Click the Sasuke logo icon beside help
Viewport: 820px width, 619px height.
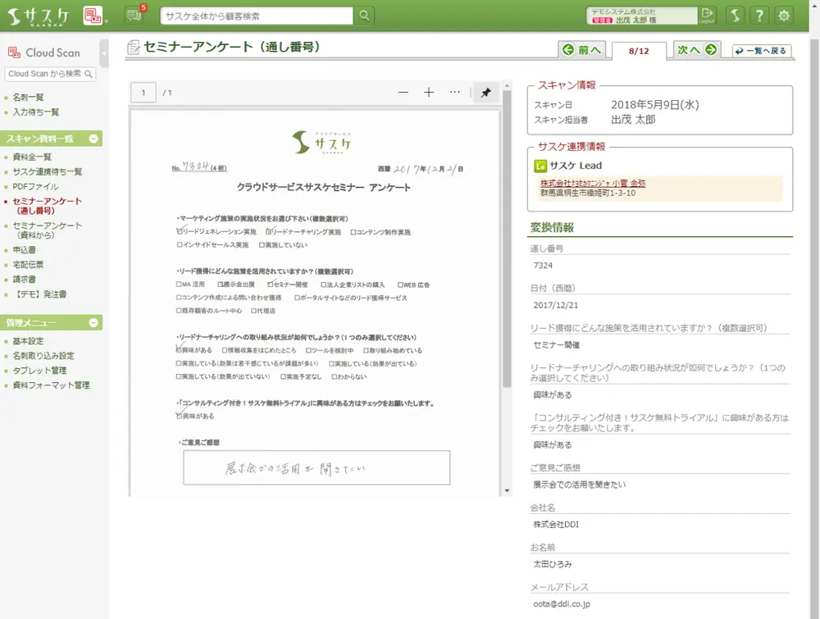(736, 16)
